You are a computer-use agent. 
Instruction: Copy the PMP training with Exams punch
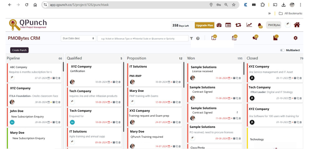tap(177, 102)
